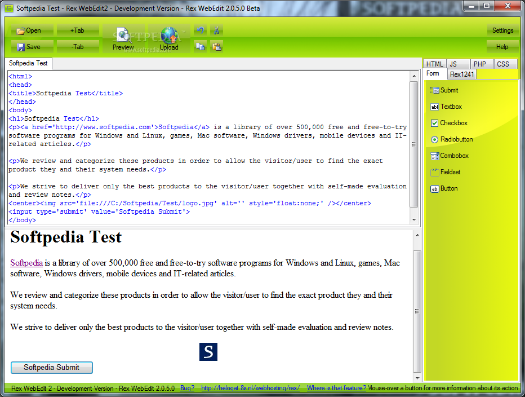
Task: Click the Open file button
Action: click(32, 30)
